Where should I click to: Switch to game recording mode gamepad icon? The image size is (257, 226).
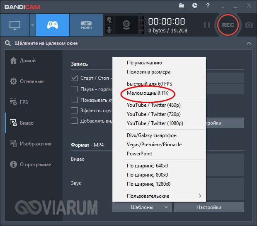click(53, 25)
